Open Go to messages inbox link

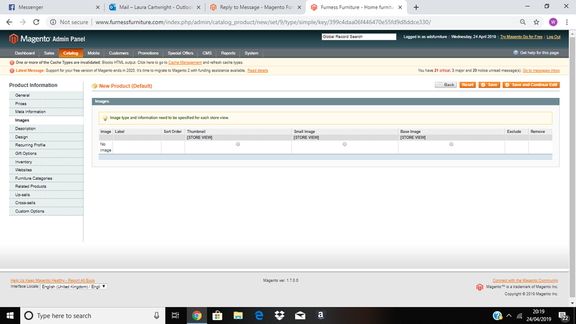click(541, 70)
